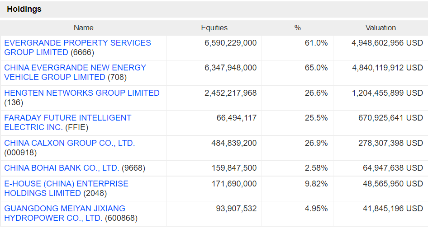Screen dimensions: 428x228
Task: Click the Equities column header
Action: (214, 28)
